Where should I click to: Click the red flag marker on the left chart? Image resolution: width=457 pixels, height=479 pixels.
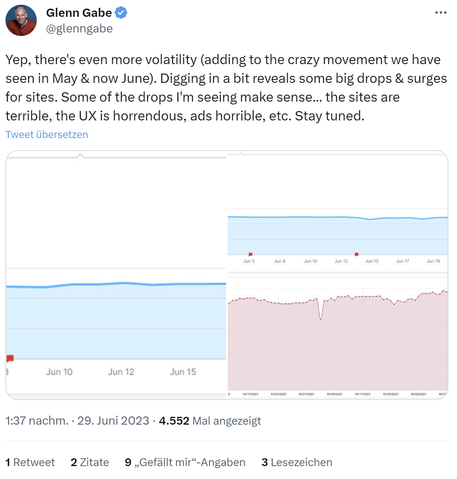(9, 358)
